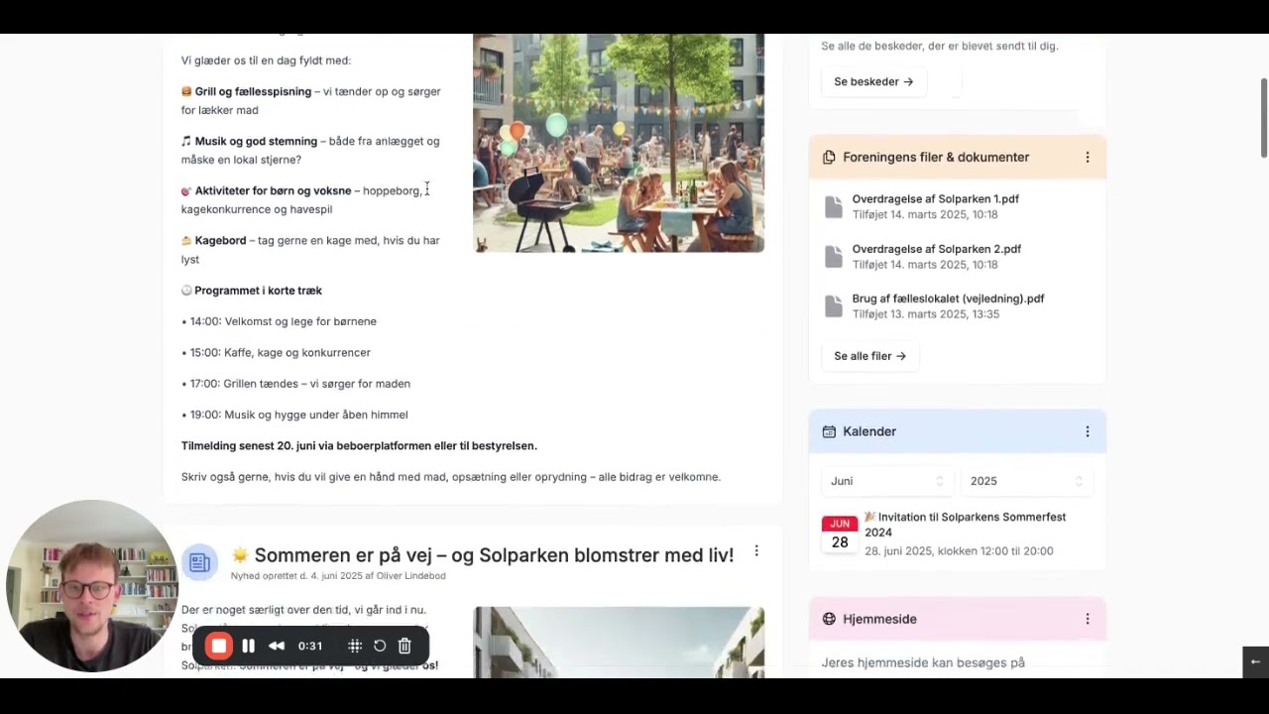Open the three-dot menu of the Sommeren er på vej post

click(756, 551)
